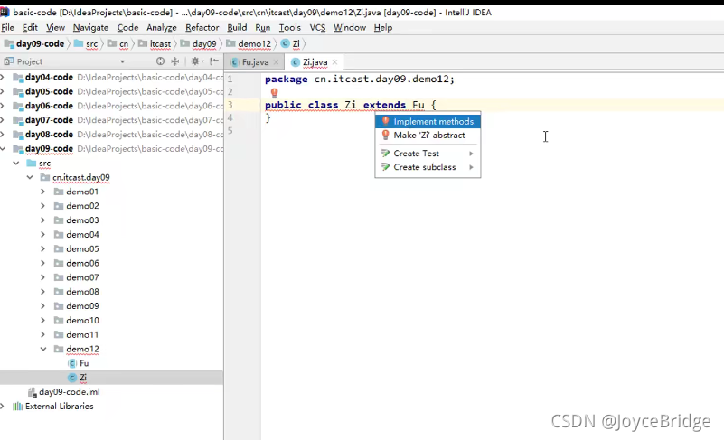
Task: Click the Create subclass pencil icon
Action: (x=386, y=167)
